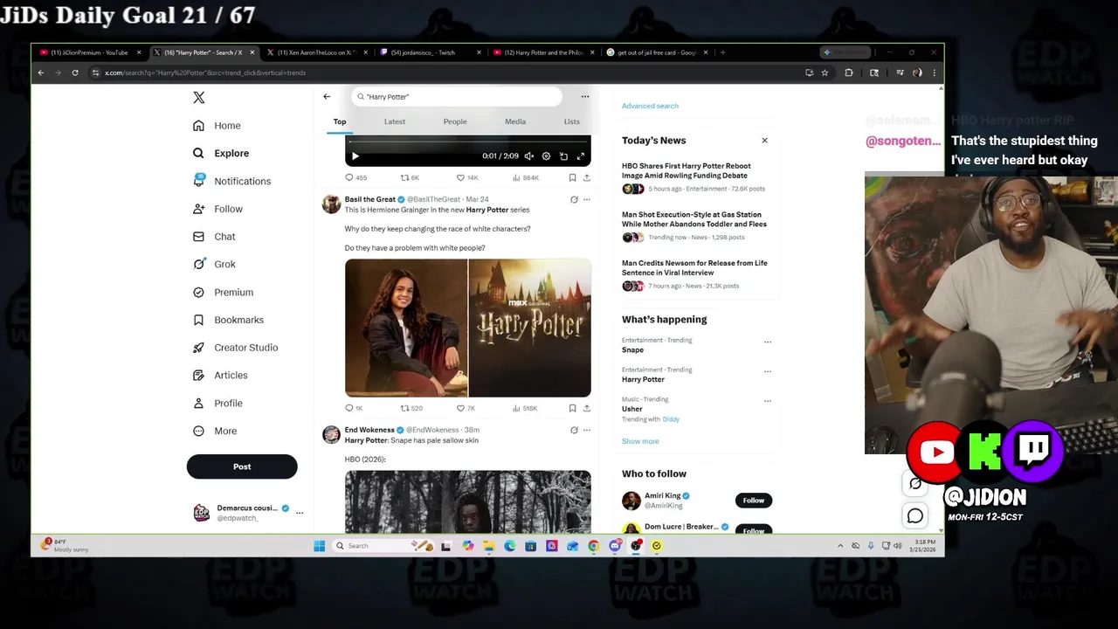Open Windows Start menu
The width and height of the screenshot is (1118, 629).
(x=320, y=546)
